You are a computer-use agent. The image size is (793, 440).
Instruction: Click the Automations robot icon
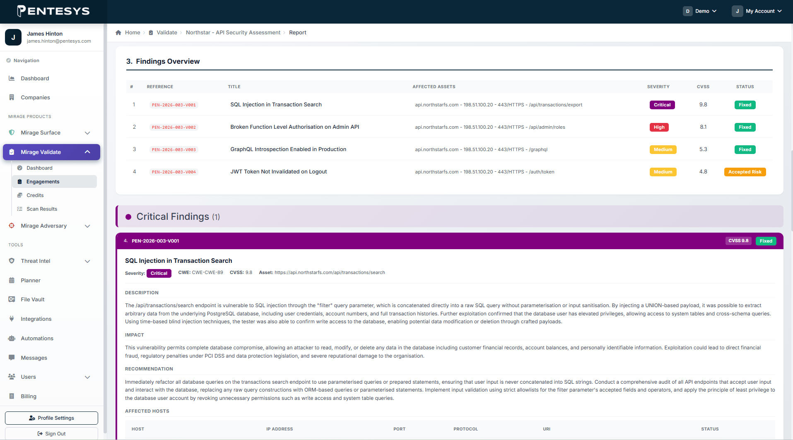click(12, 338)
